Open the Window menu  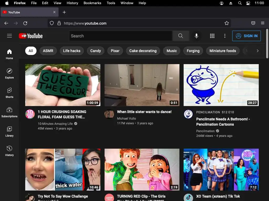click(x=127, y=3)
